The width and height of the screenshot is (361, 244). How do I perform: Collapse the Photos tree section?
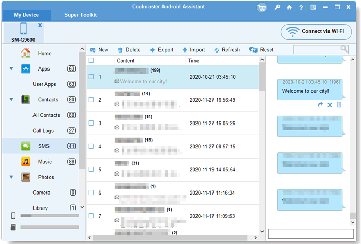(11, 177)
